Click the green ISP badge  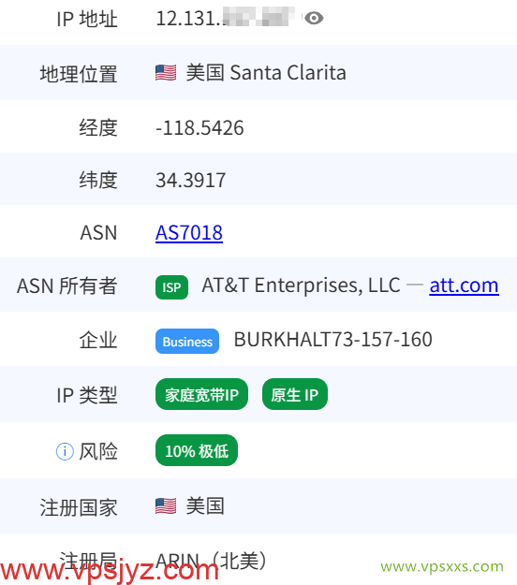[171, 287]
